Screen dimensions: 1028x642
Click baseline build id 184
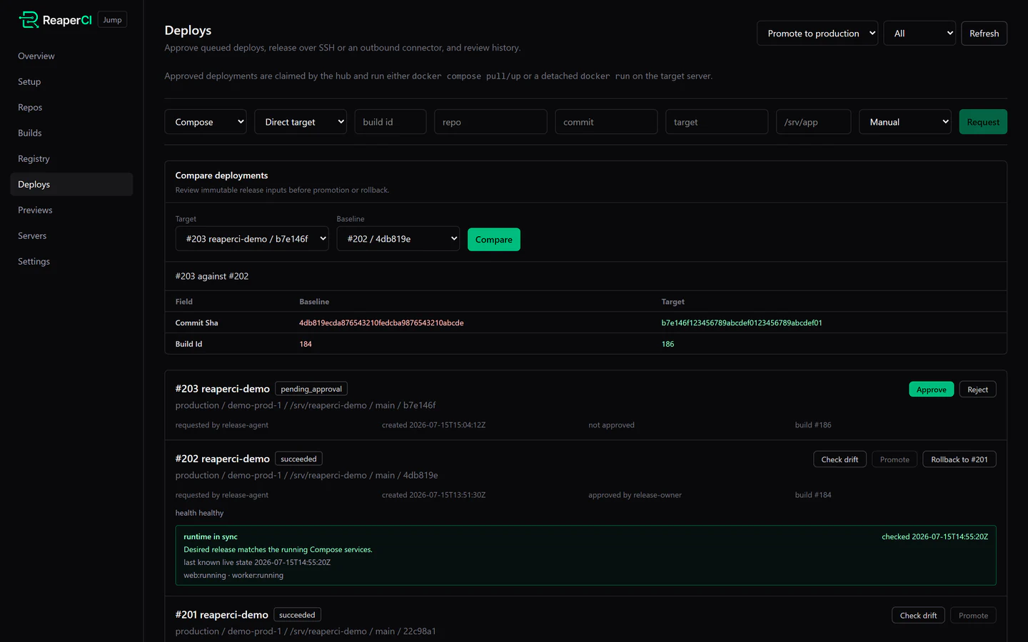pos(306,344)
